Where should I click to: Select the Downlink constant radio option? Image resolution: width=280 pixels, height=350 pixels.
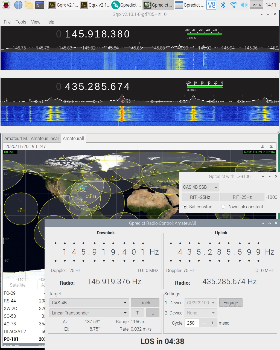click(242, 207)
